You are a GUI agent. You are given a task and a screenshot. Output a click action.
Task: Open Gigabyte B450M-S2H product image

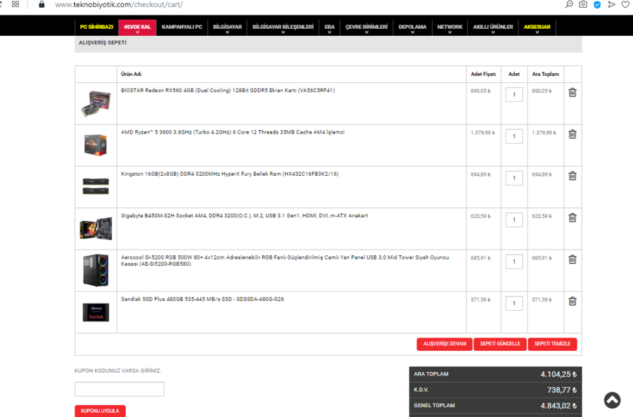pos(96,228)
